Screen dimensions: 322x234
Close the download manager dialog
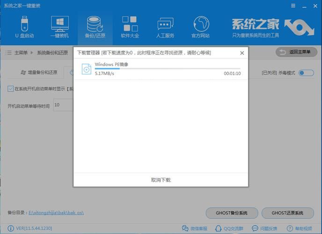[242, 53]
